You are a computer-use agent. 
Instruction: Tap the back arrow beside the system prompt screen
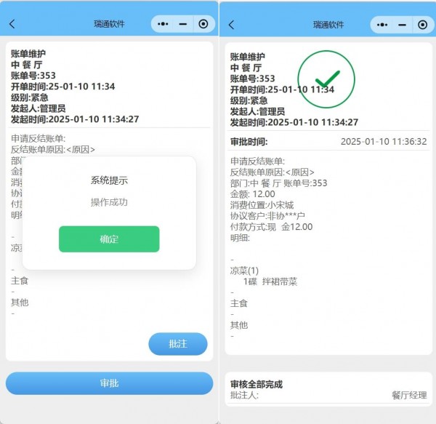[12, 24]
